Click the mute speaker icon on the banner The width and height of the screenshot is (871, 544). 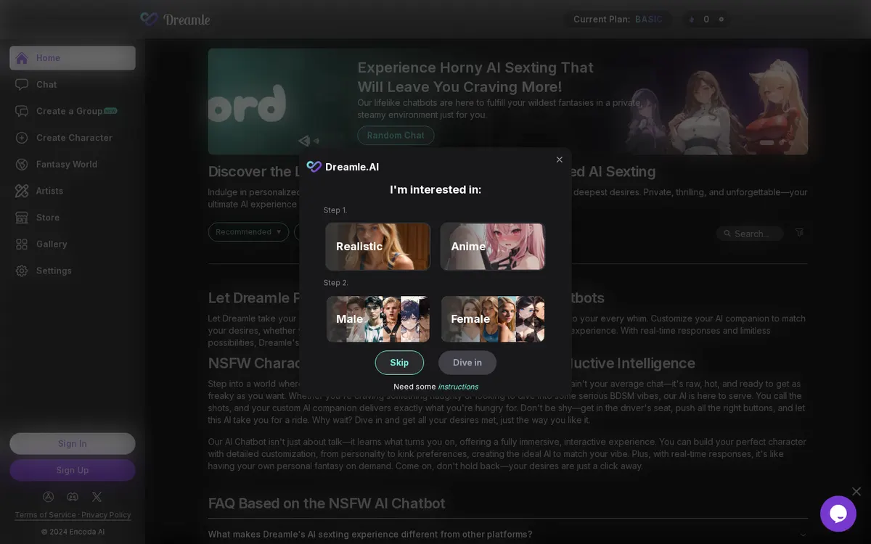(308, 141)
